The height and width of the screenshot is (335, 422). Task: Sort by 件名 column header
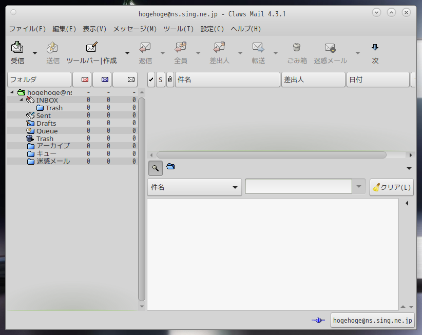pyautogui.click(x=228, y=80)
